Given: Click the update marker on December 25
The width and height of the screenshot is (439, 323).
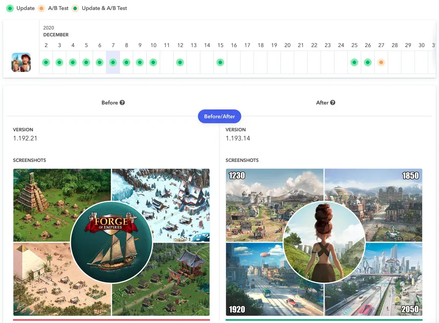Looking at the screenshot, I should [x=354, y=62].
